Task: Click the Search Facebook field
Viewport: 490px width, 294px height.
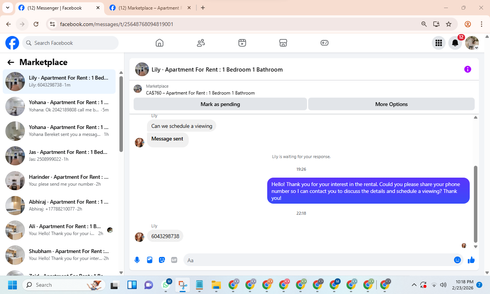Action: [70, 43]
